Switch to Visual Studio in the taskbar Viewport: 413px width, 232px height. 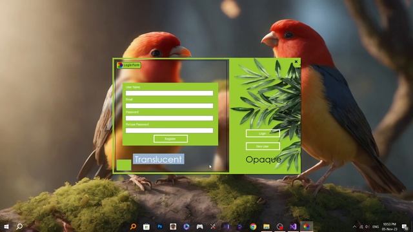(293, 226)
